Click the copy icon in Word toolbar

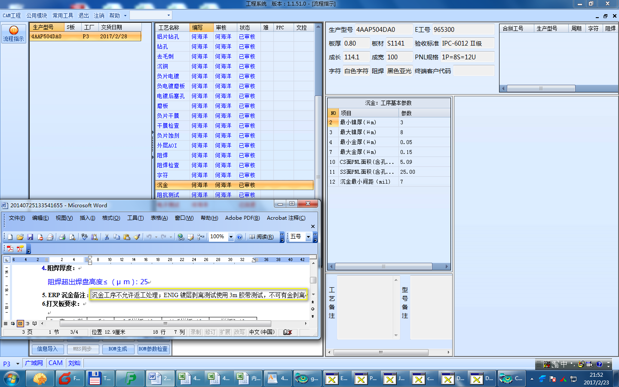tap(116, 237)
